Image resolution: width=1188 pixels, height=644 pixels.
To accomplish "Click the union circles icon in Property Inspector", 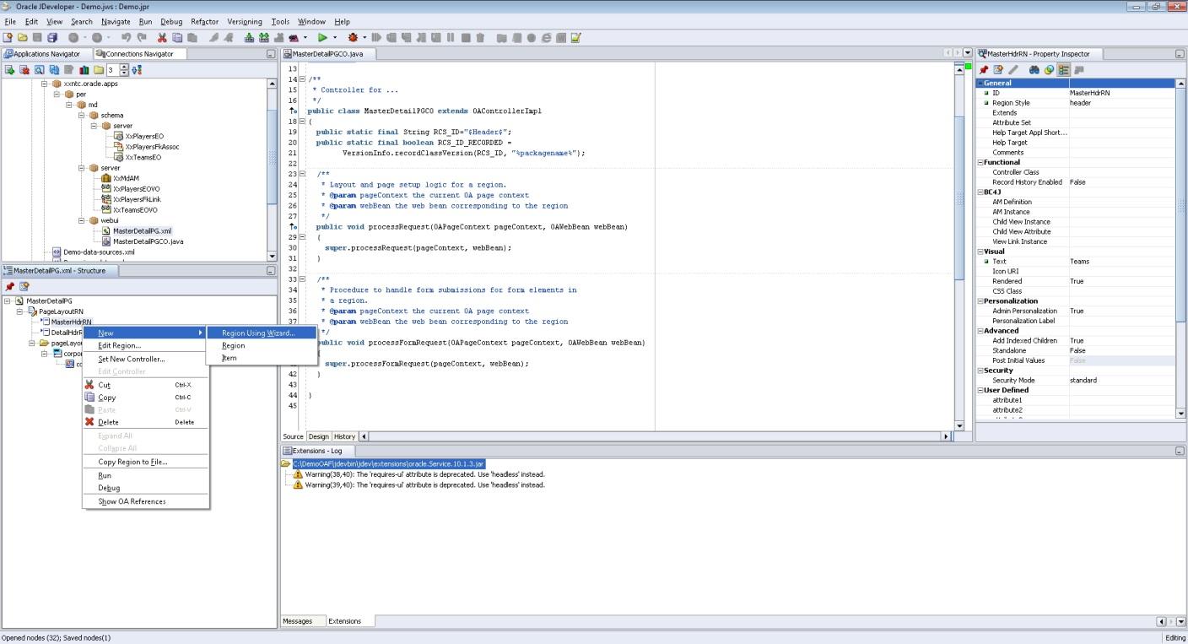I will tap(1049, 70).
